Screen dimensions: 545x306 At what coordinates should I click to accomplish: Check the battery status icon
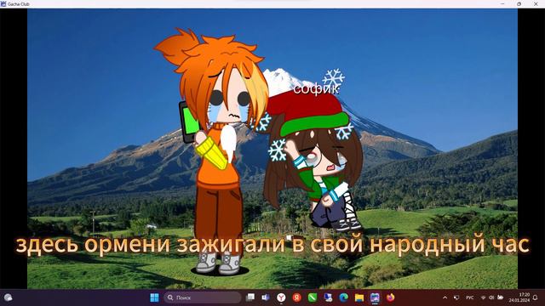[500, 297]
